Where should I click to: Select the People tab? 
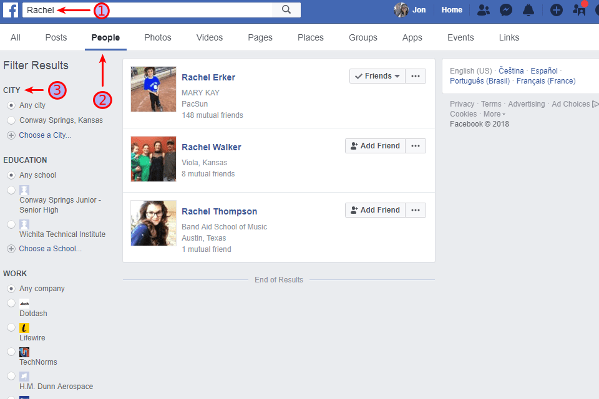(106, 37)
